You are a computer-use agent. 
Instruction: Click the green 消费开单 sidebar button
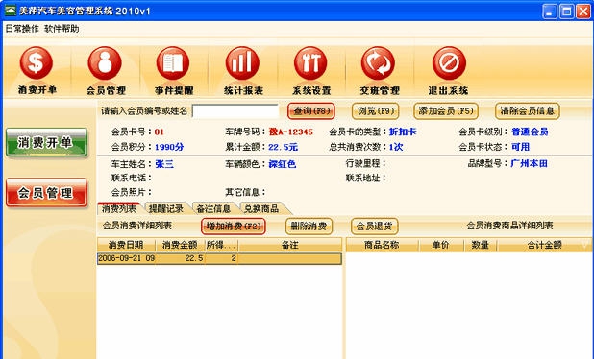(46, 143)
